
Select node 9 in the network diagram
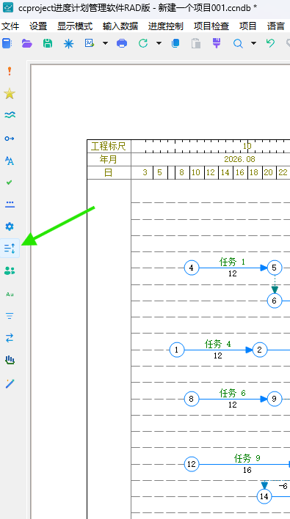pyautogui.click(x=275, y=400)
